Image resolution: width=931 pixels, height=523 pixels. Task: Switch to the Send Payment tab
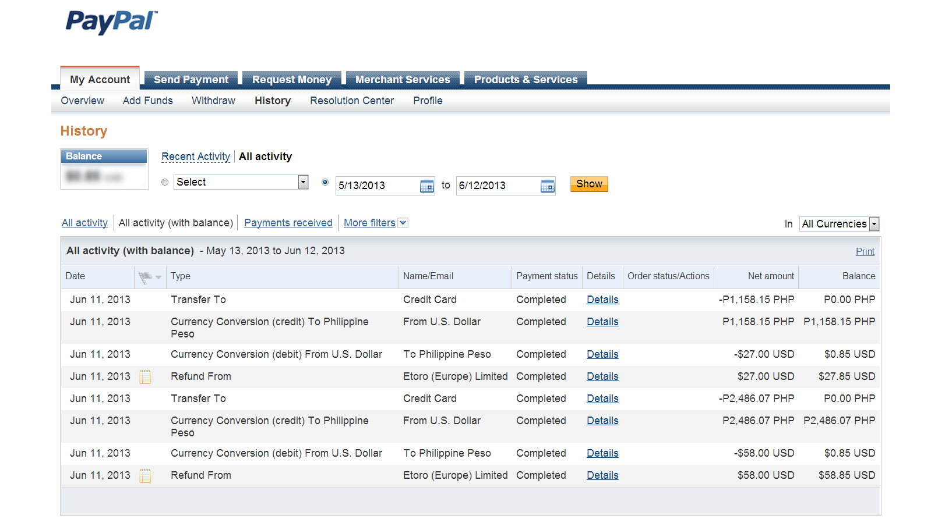tap(191, 80)
